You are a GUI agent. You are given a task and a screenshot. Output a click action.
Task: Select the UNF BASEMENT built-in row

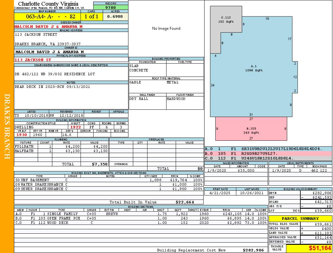click(x=108, y=180)
